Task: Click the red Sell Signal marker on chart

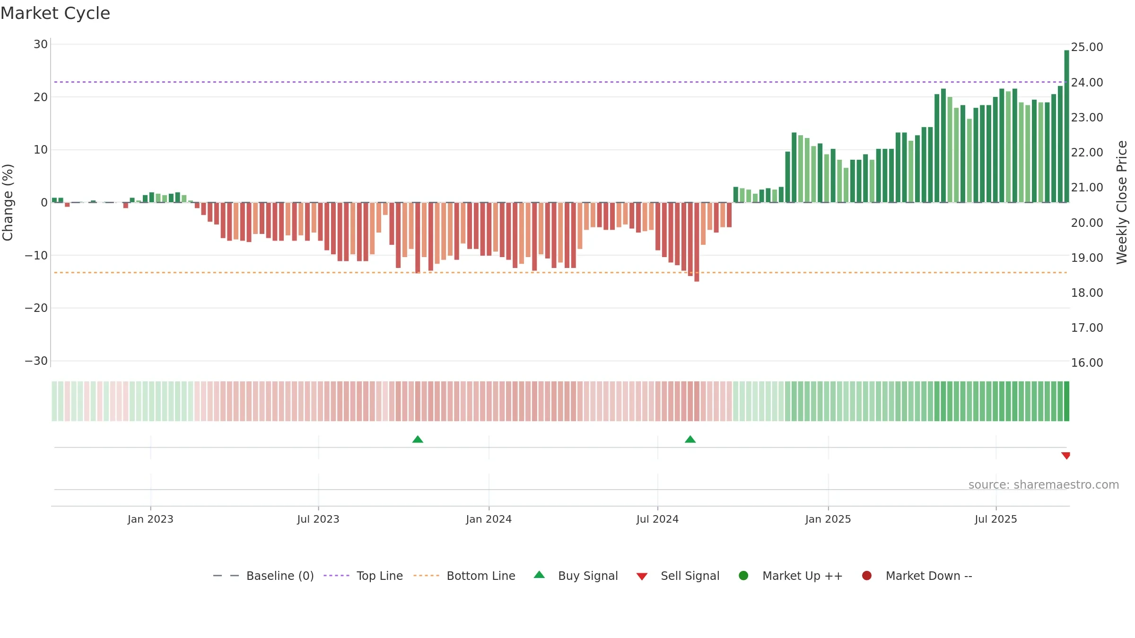Action: coord(1065,456)
